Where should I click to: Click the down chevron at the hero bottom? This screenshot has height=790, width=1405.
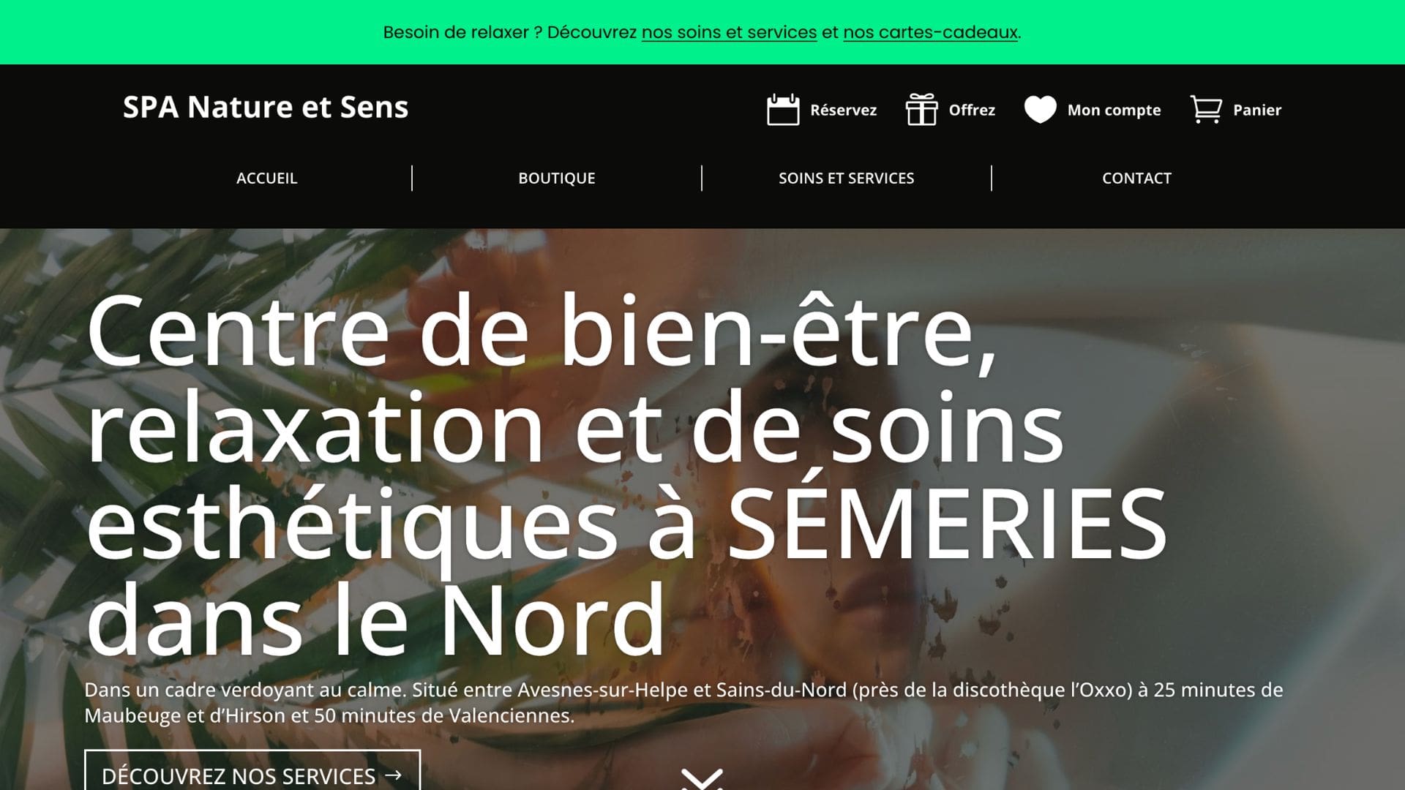pos(702,779)
